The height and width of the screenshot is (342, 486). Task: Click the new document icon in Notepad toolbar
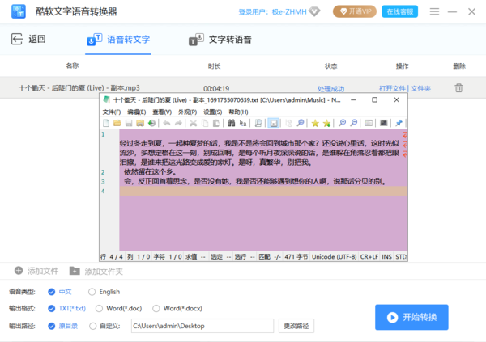coord(105,123)
